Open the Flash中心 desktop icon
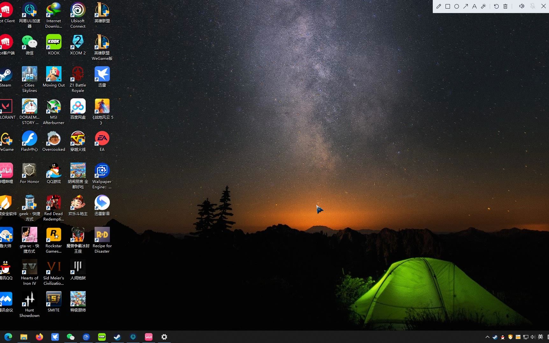The image size is (549, 343). [x=30, y=141]
